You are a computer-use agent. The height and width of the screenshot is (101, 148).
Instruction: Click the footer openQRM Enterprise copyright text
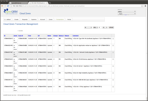17,95
